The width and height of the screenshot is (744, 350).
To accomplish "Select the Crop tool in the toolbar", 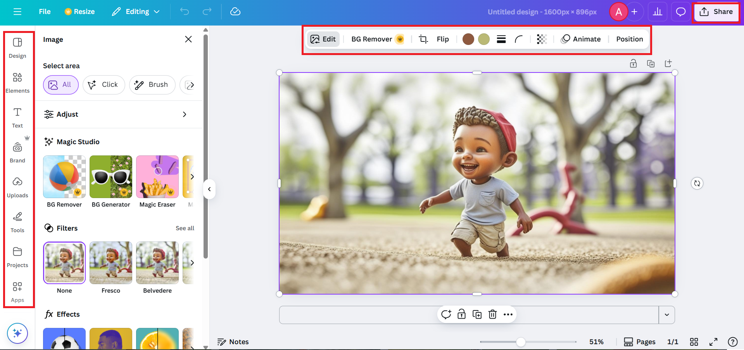I will tap(423, 39).
